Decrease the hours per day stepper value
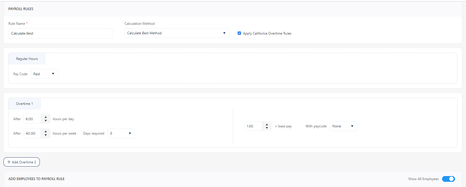This screenshot has height=187, width=466. click(x=46, y=121)
